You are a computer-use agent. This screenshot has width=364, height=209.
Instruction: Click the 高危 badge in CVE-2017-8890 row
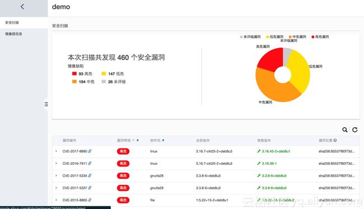pyautogui.click(x=123, y=151)
